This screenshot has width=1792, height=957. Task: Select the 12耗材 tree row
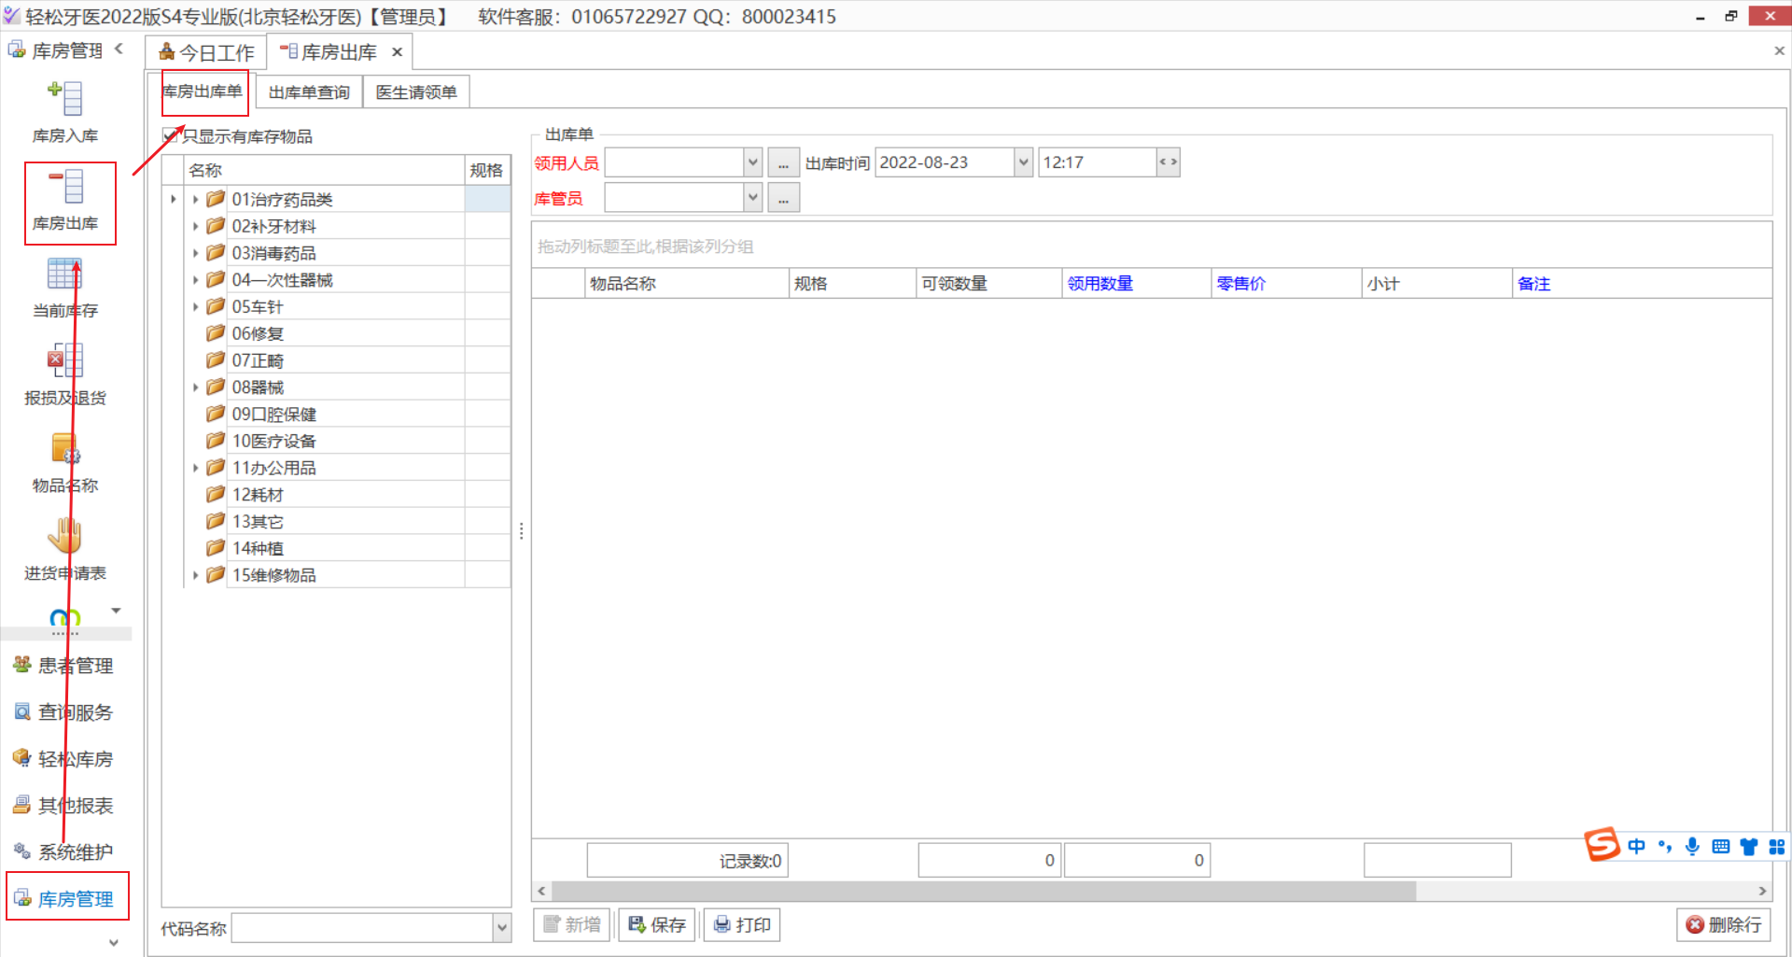(x=346, y=495)
